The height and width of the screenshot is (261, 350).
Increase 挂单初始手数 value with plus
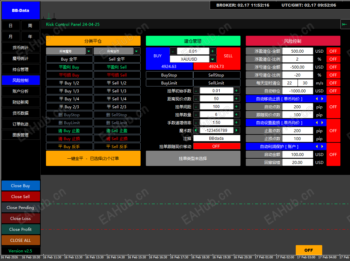(x=237, y=91)
